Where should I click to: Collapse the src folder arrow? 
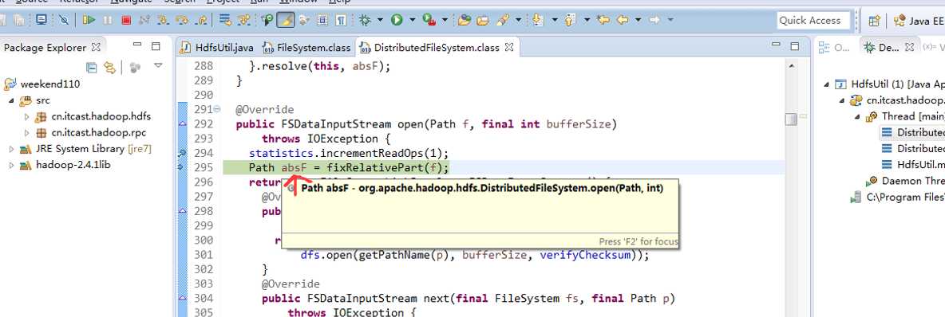coord(11,100)
